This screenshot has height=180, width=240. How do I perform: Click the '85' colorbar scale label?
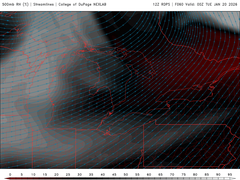[207, 175]
